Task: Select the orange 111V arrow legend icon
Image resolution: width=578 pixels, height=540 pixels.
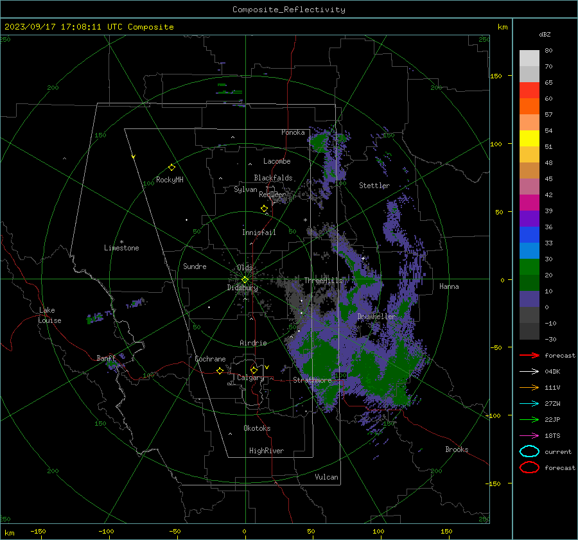Action: pyautogui.click(x=529, y=387)
